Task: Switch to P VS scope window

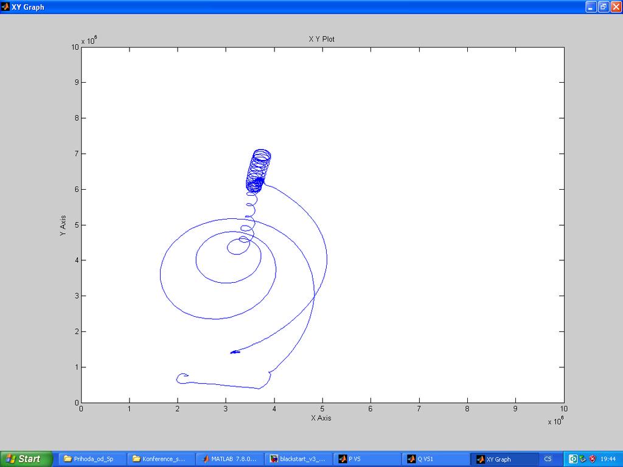Action: pyautogui.click(x=367, y=459)
